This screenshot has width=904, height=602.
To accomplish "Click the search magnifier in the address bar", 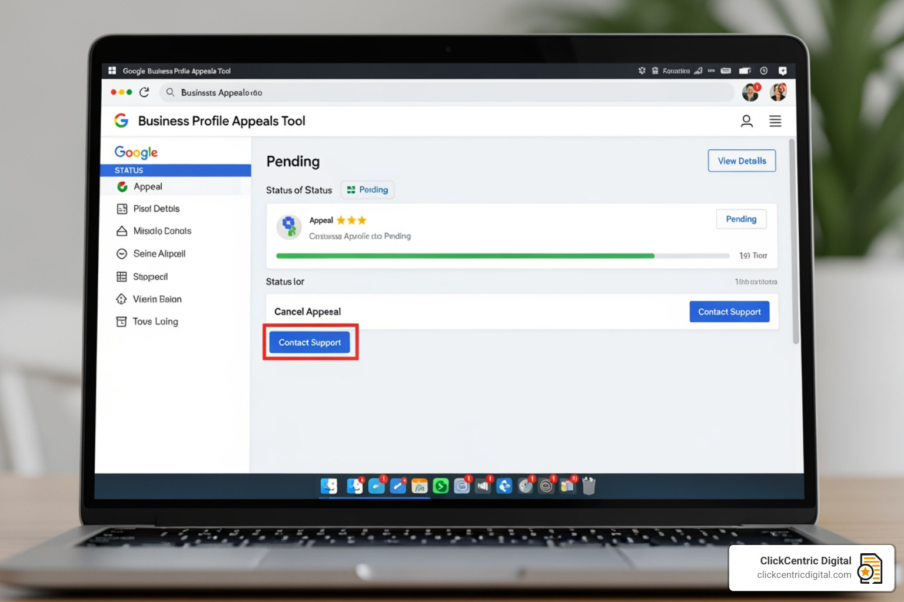I will pyautogui.click(x=170, y=92).
